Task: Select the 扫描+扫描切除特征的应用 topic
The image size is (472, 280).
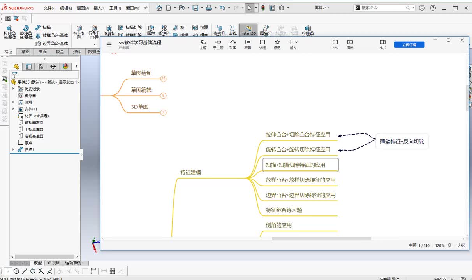Action: tap(301, 165)
